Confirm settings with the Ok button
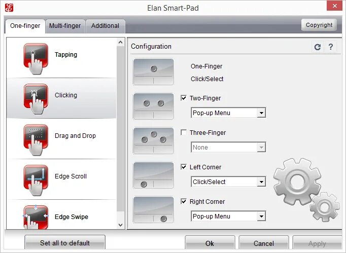346x253 pixels. pos(210,243)
